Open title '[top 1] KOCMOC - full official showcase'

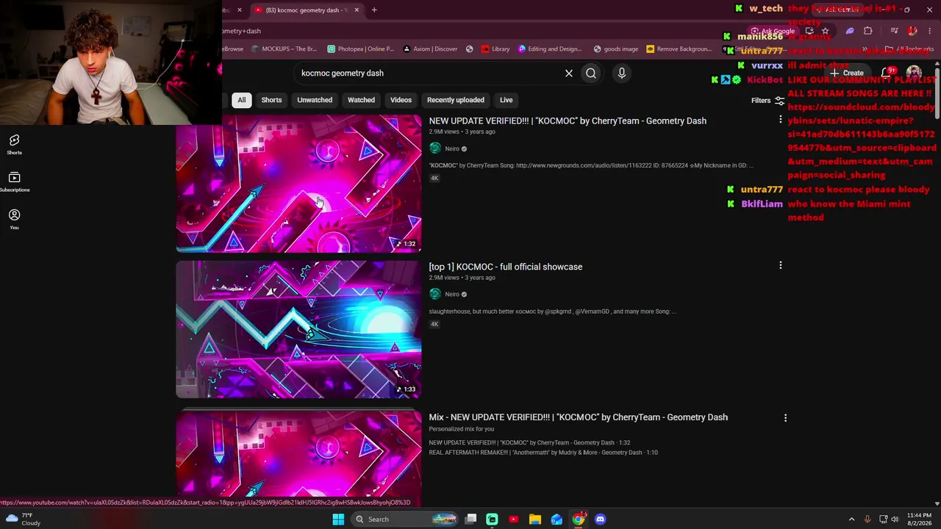coord(506,267)
